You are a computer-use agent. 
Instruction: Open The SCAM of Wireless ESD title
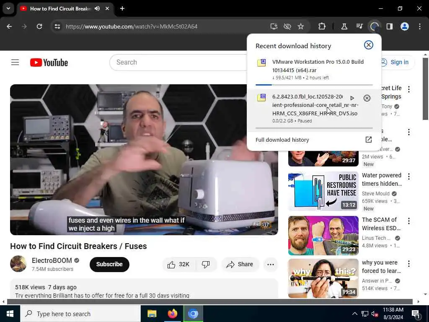click(381, 224)
